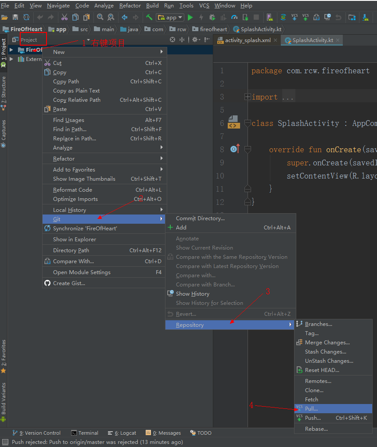This screenshot has width=377, height=447.
Task: Open the Analyze submenu in context menu
Action: (104, 148)
